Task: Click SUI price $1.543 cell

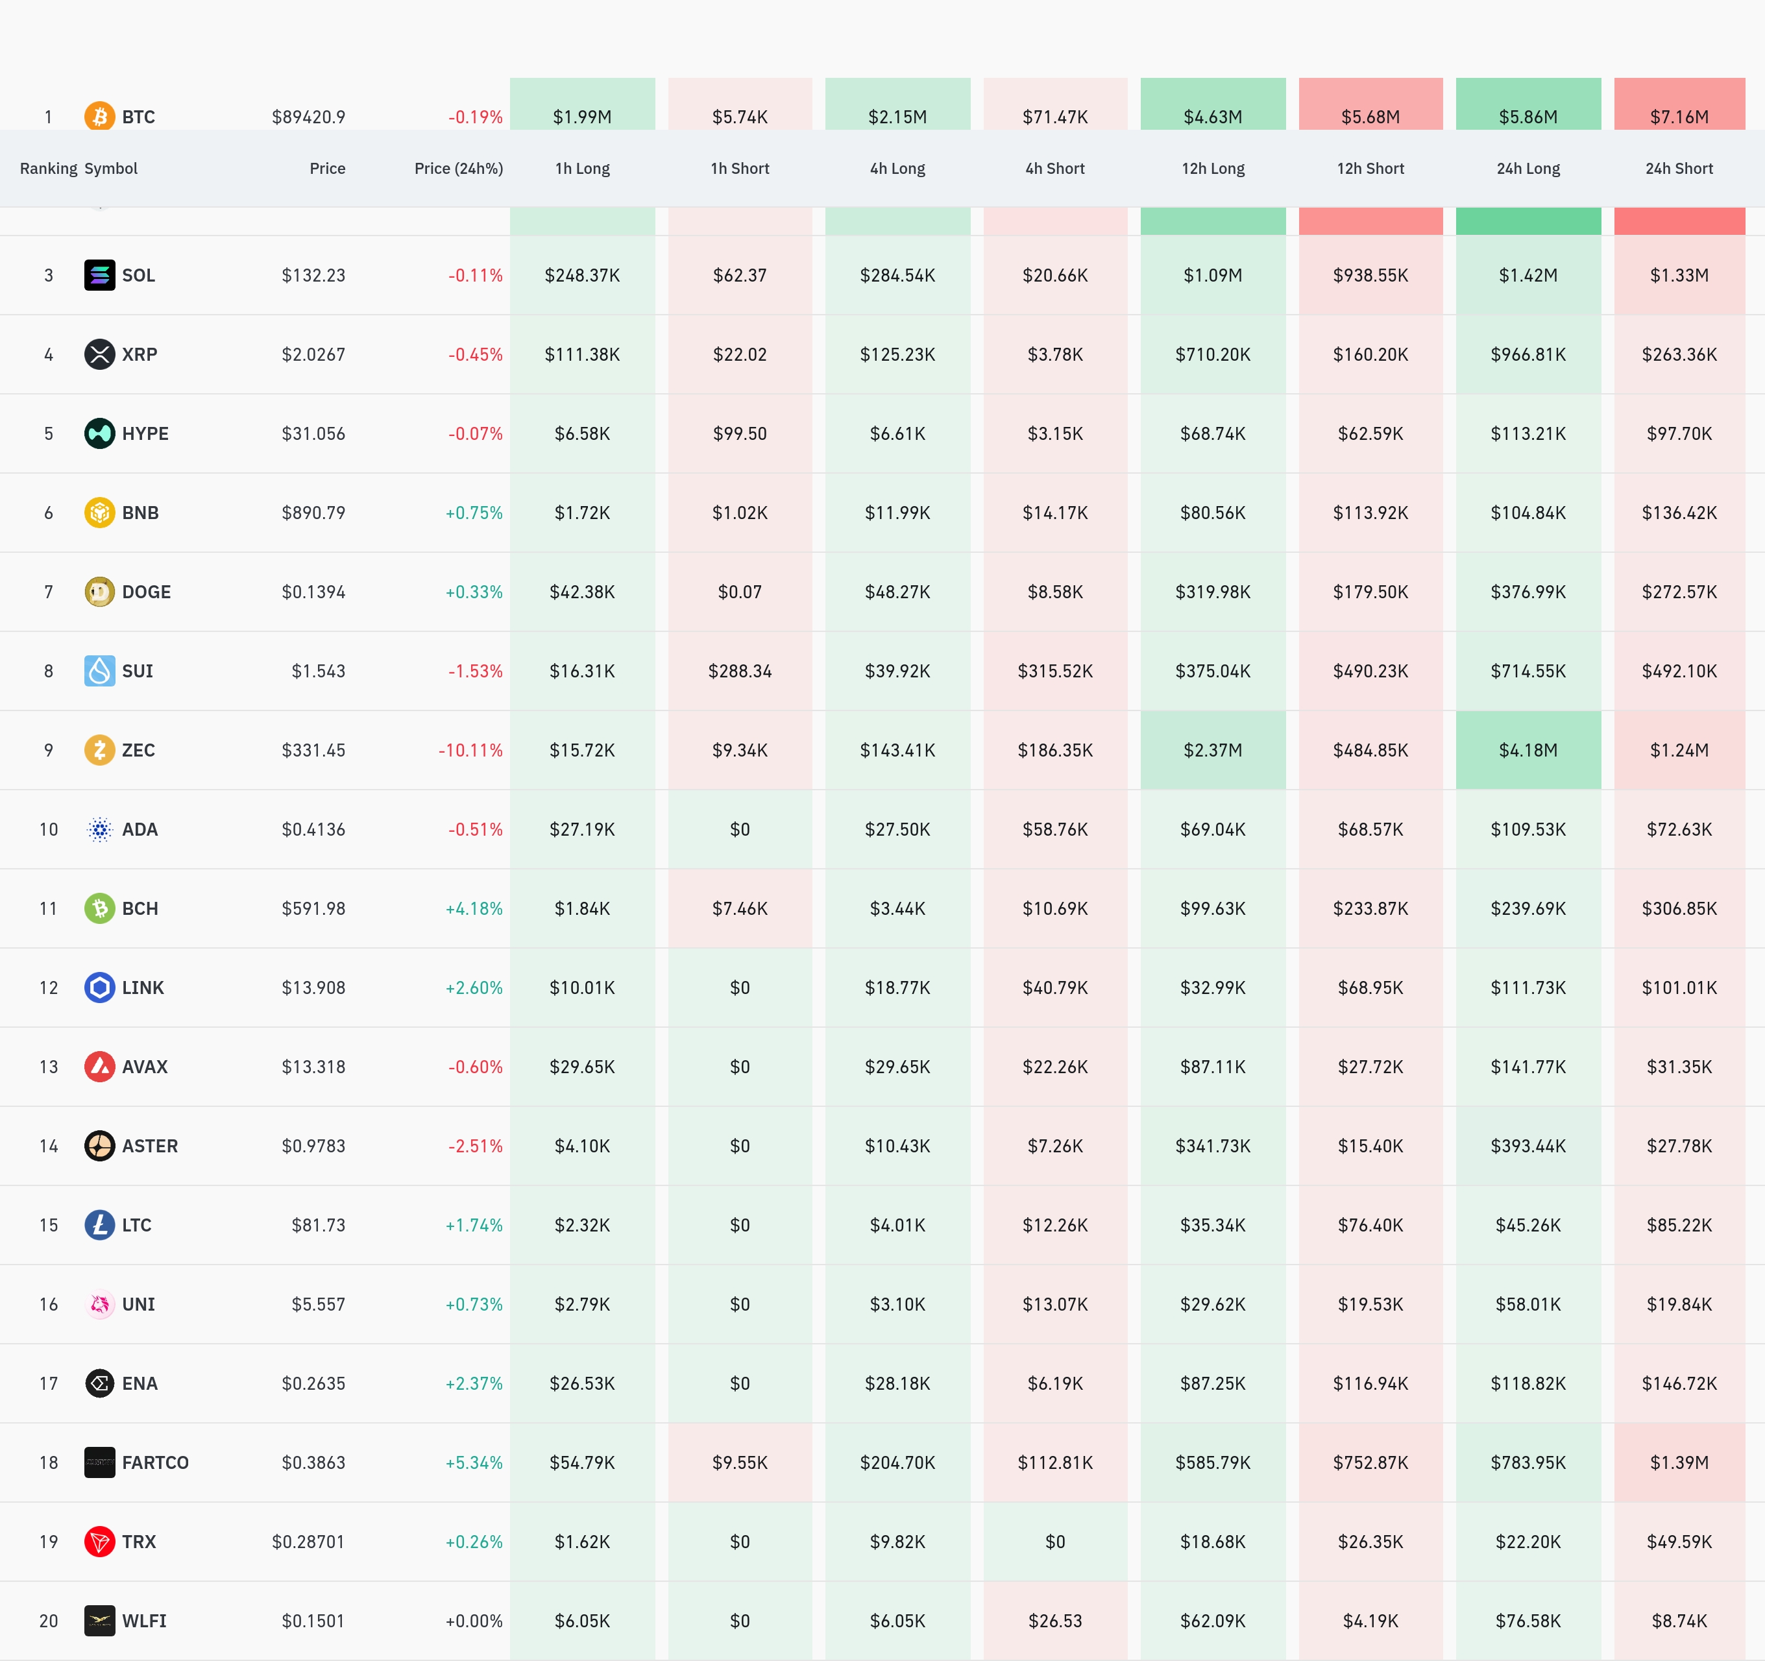Action: click(318, 671)
